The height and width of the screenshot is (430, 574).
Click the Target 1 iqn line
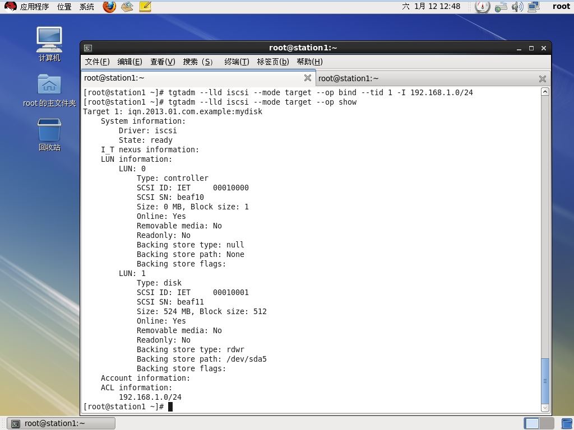click(x=173, y=111)
